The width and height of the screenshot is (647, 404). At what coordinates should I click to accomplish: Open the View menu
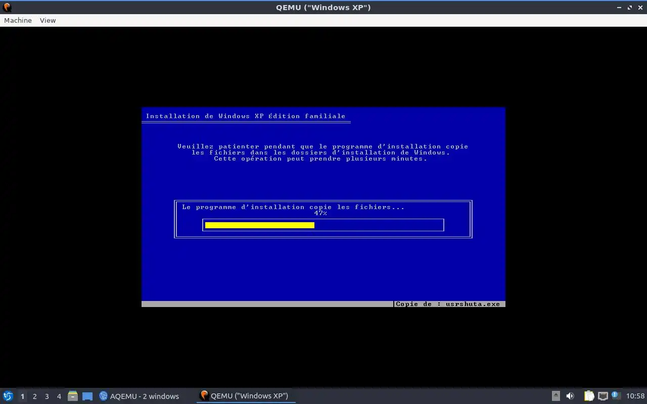point(48,20)
